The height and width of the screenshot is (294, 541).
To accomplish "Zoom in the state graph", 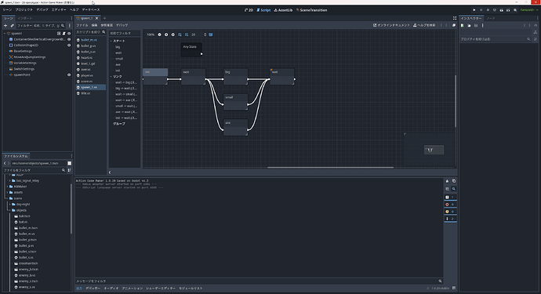I will click(172, 34).
